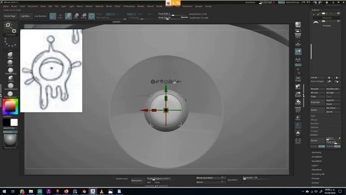Select the Inflat brush
Viewport: 346px width, 195px height.
10,79
